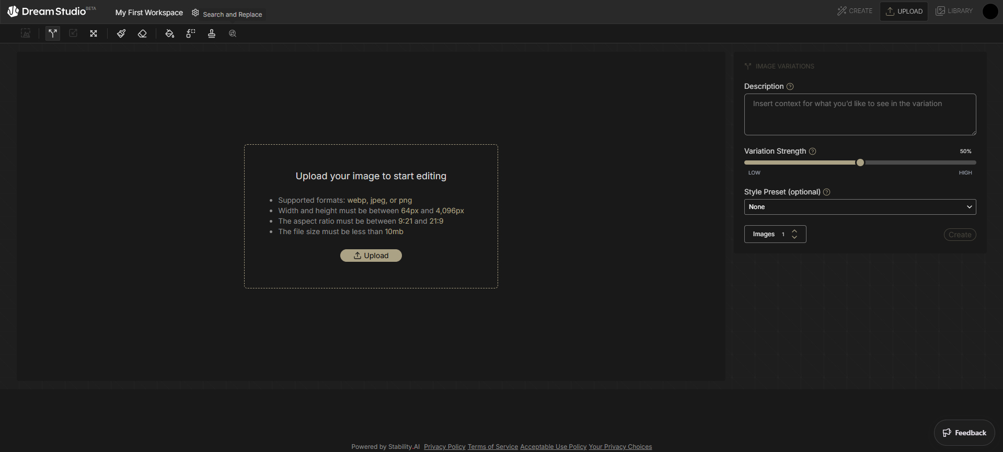Open the Style Preset dropdown
This screenshot has height=452, width=1003.
pyautogui.click(x=860, y=207)
